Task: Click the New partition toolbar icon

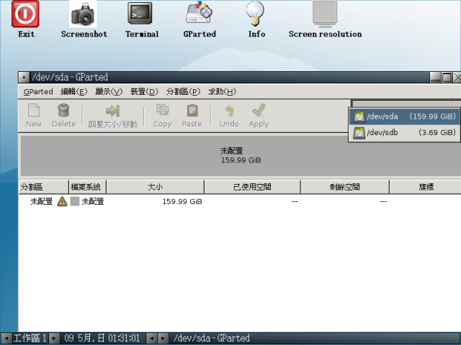Action: click(x=34, y=116)
